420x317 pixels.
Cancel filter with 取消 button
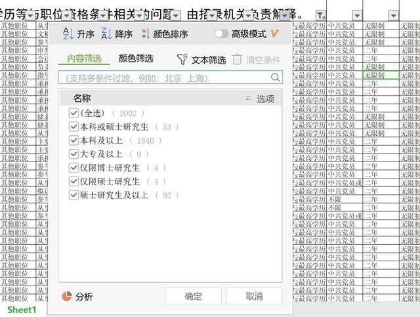pyautogui.click(x=254, y=296)
